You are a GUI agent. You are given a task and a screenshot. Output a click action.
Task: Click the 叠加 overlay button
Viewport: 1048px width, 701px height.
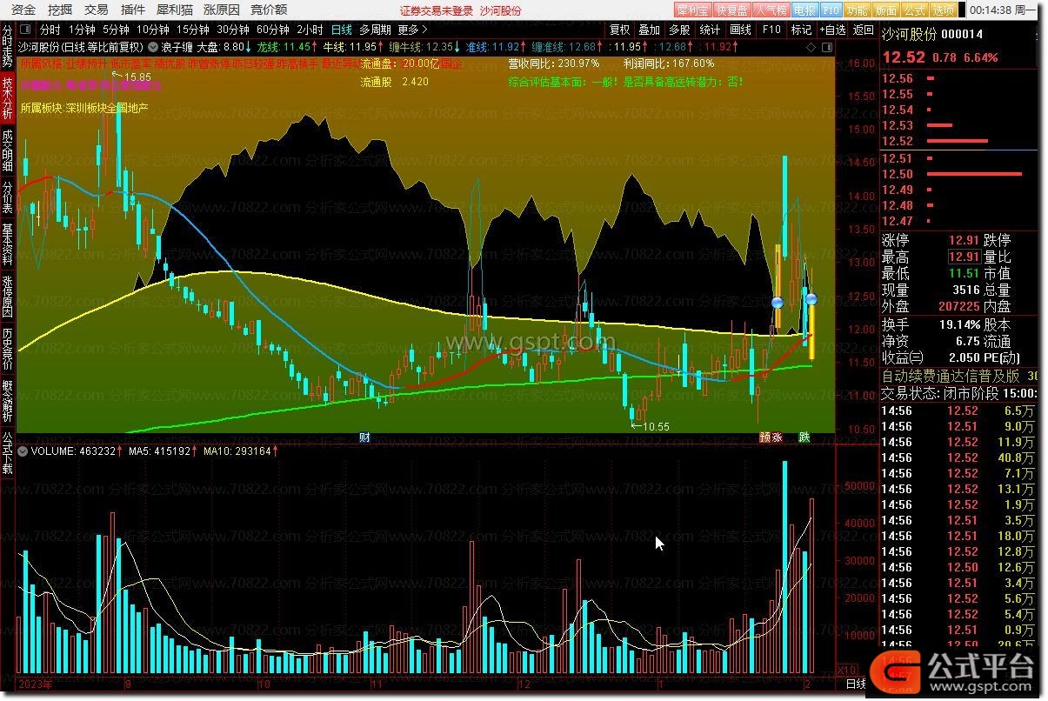pyautogui.click(x=650, y=30)
